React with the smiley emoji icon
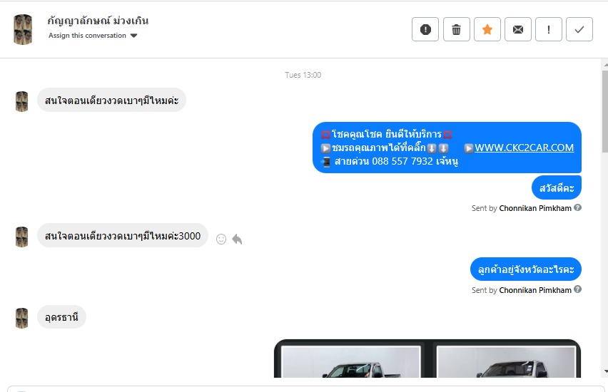This screenshot has height=392, width=608. (221, 239)
